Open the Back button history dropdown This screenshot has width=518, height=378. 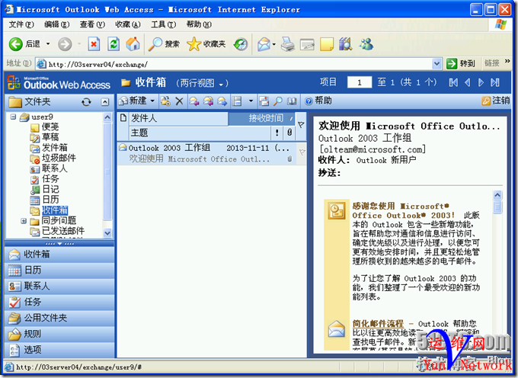pyautogui.click(x=48, y=43)
